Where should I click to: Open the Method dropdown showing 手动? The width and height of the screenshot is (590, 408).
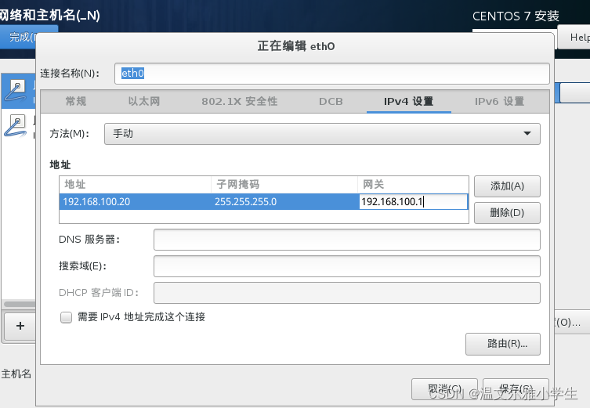pos(322,134)
